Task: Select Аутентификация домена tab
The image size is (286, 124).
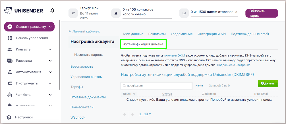Action: [x=143, y=44]
